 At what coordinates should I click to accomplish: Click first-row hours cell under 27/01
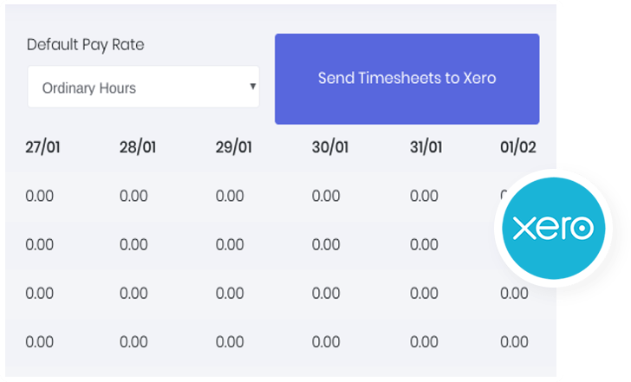pyautogui.click(x=40, y=197)
